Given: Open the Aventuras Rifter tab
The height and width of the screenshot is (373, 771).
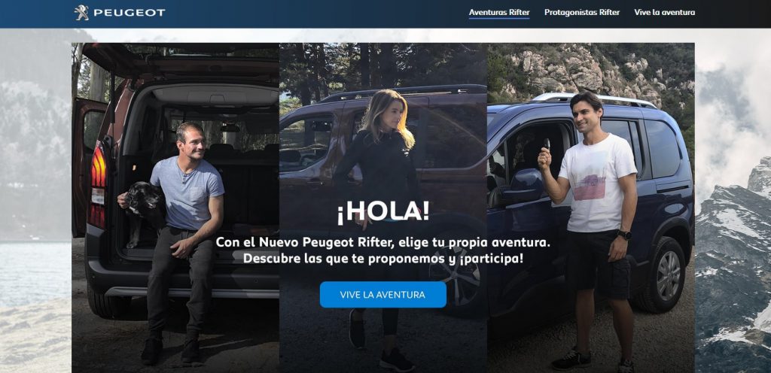Looking at the screenshot, I should (x=499, y=12).
